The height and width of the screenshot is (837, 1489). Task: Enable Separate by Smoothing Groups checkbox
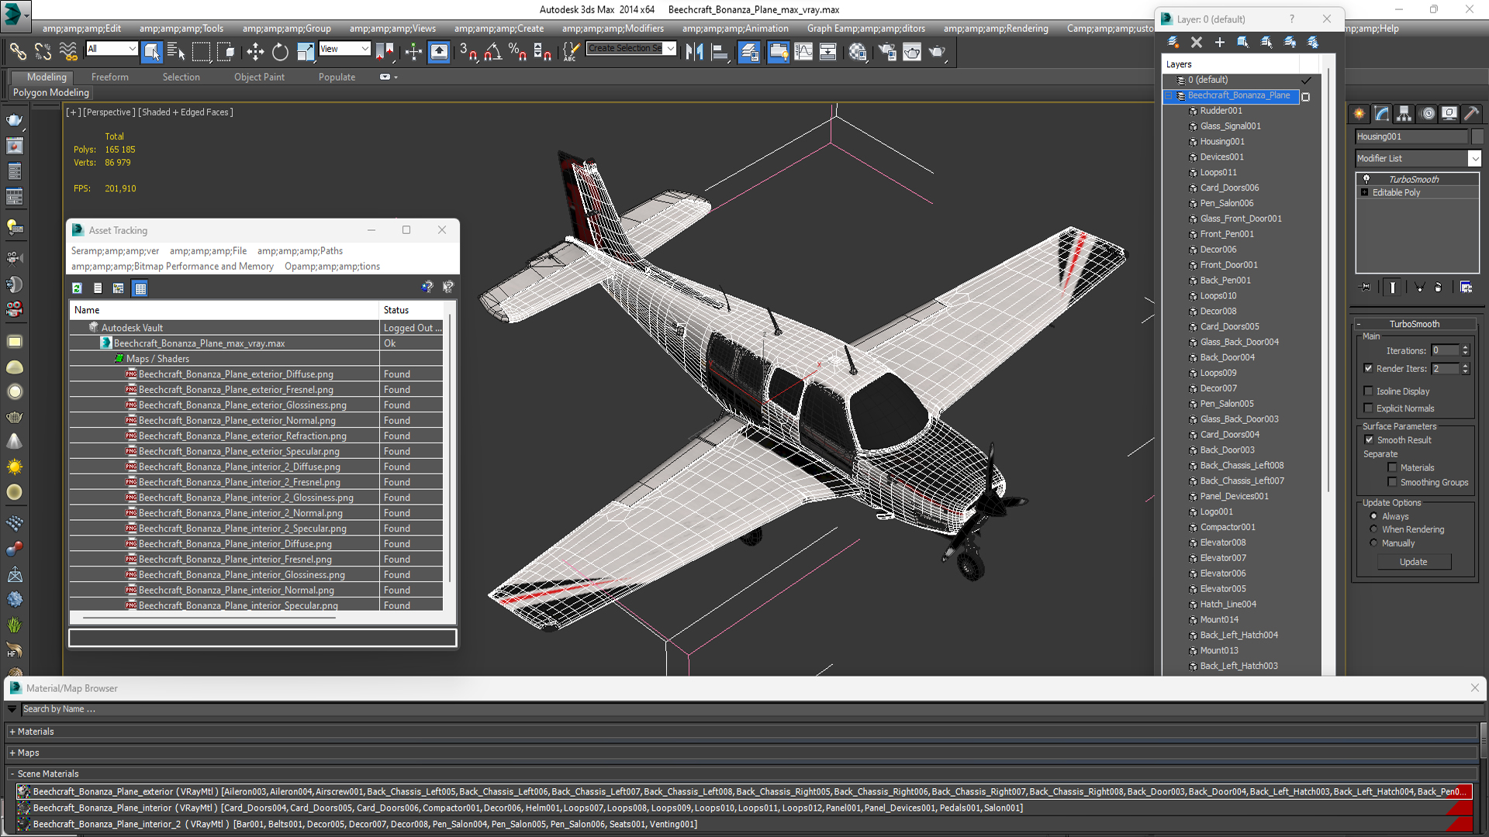coord(1392,482)
